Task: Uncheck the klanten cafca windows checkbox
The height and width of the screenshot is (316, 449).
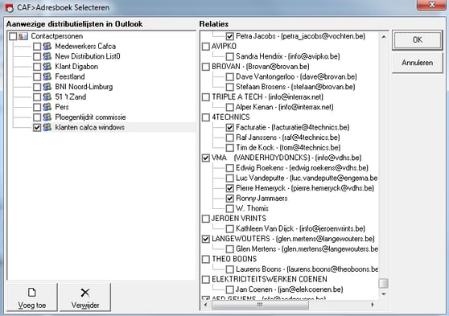Action: (x=37, y=127)
